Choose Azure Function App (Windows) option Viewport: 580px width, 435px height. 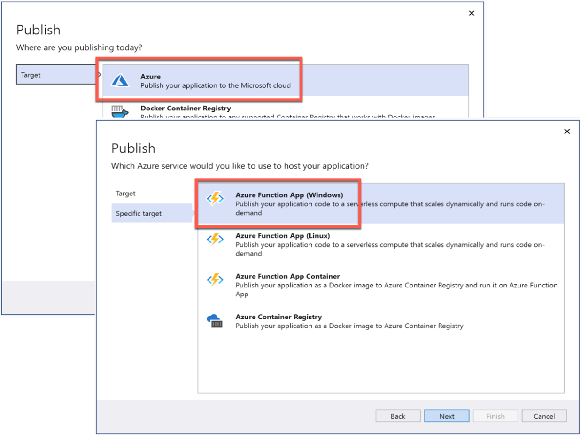pyautogui.click(x=381, y=203)
